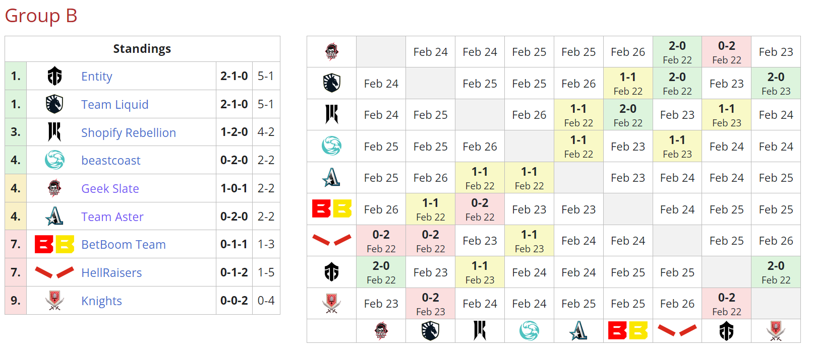Click the Shopify Rebellion logo in the crosstable's bottom row

480,331
